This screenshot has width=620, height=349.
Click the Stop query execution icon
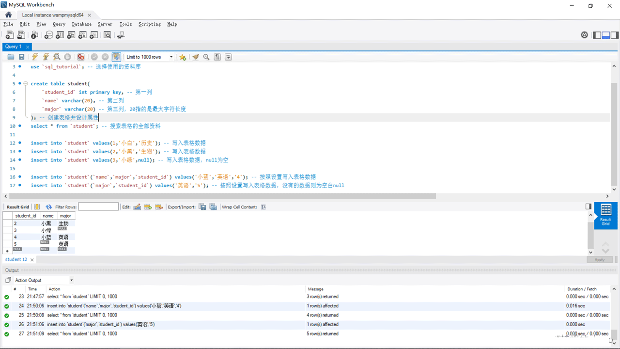tap(67, 57)
